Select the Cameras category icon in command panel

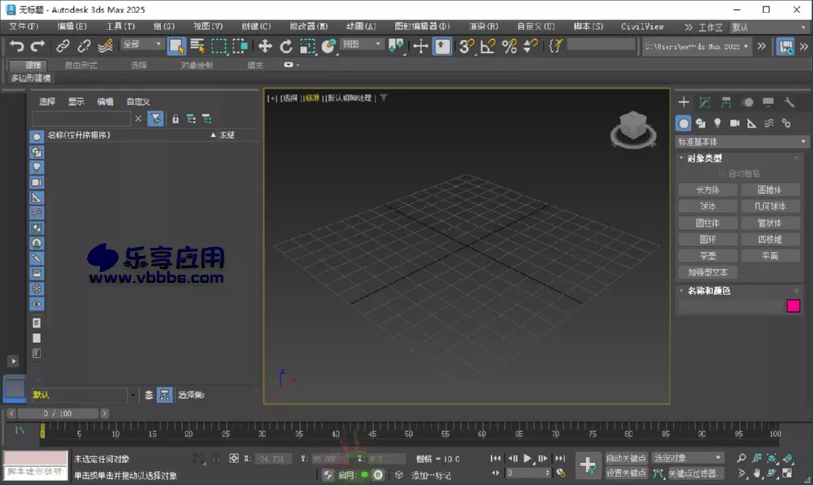click(735, 123)
